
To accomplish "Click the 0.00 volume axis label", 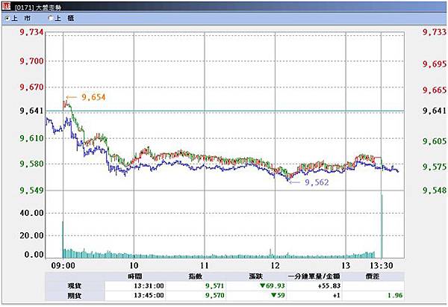I will point(34,255).
